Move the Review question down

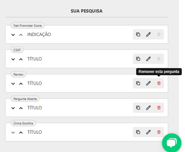[13, 84]
